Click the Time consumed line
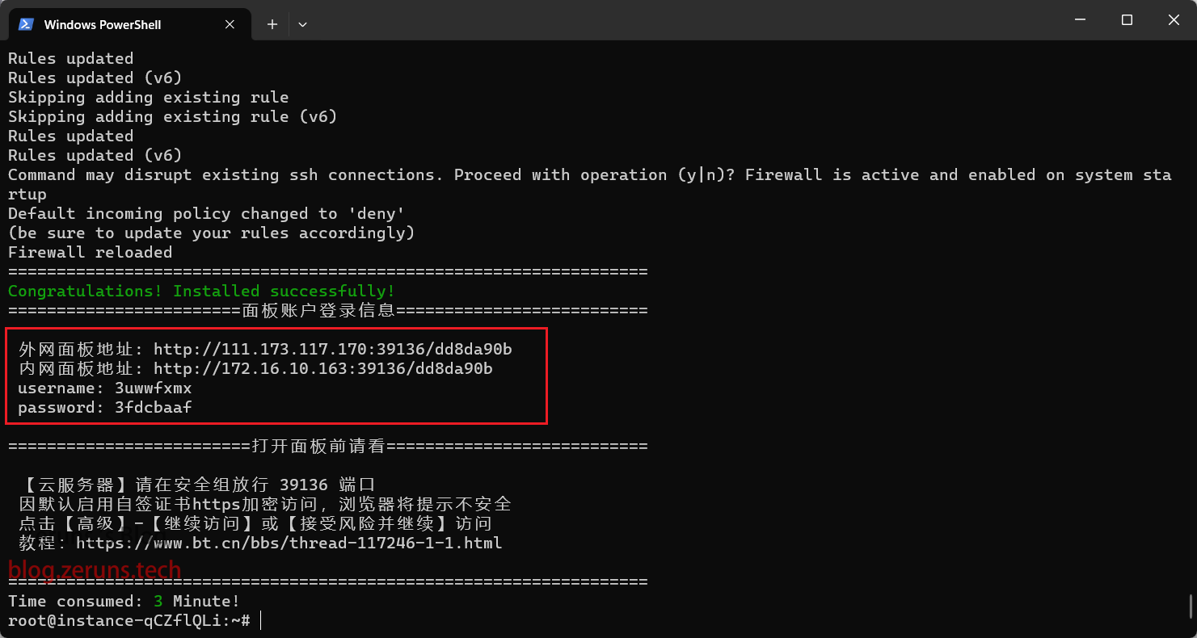The image size is (1197, 638). tap(124, 602)
